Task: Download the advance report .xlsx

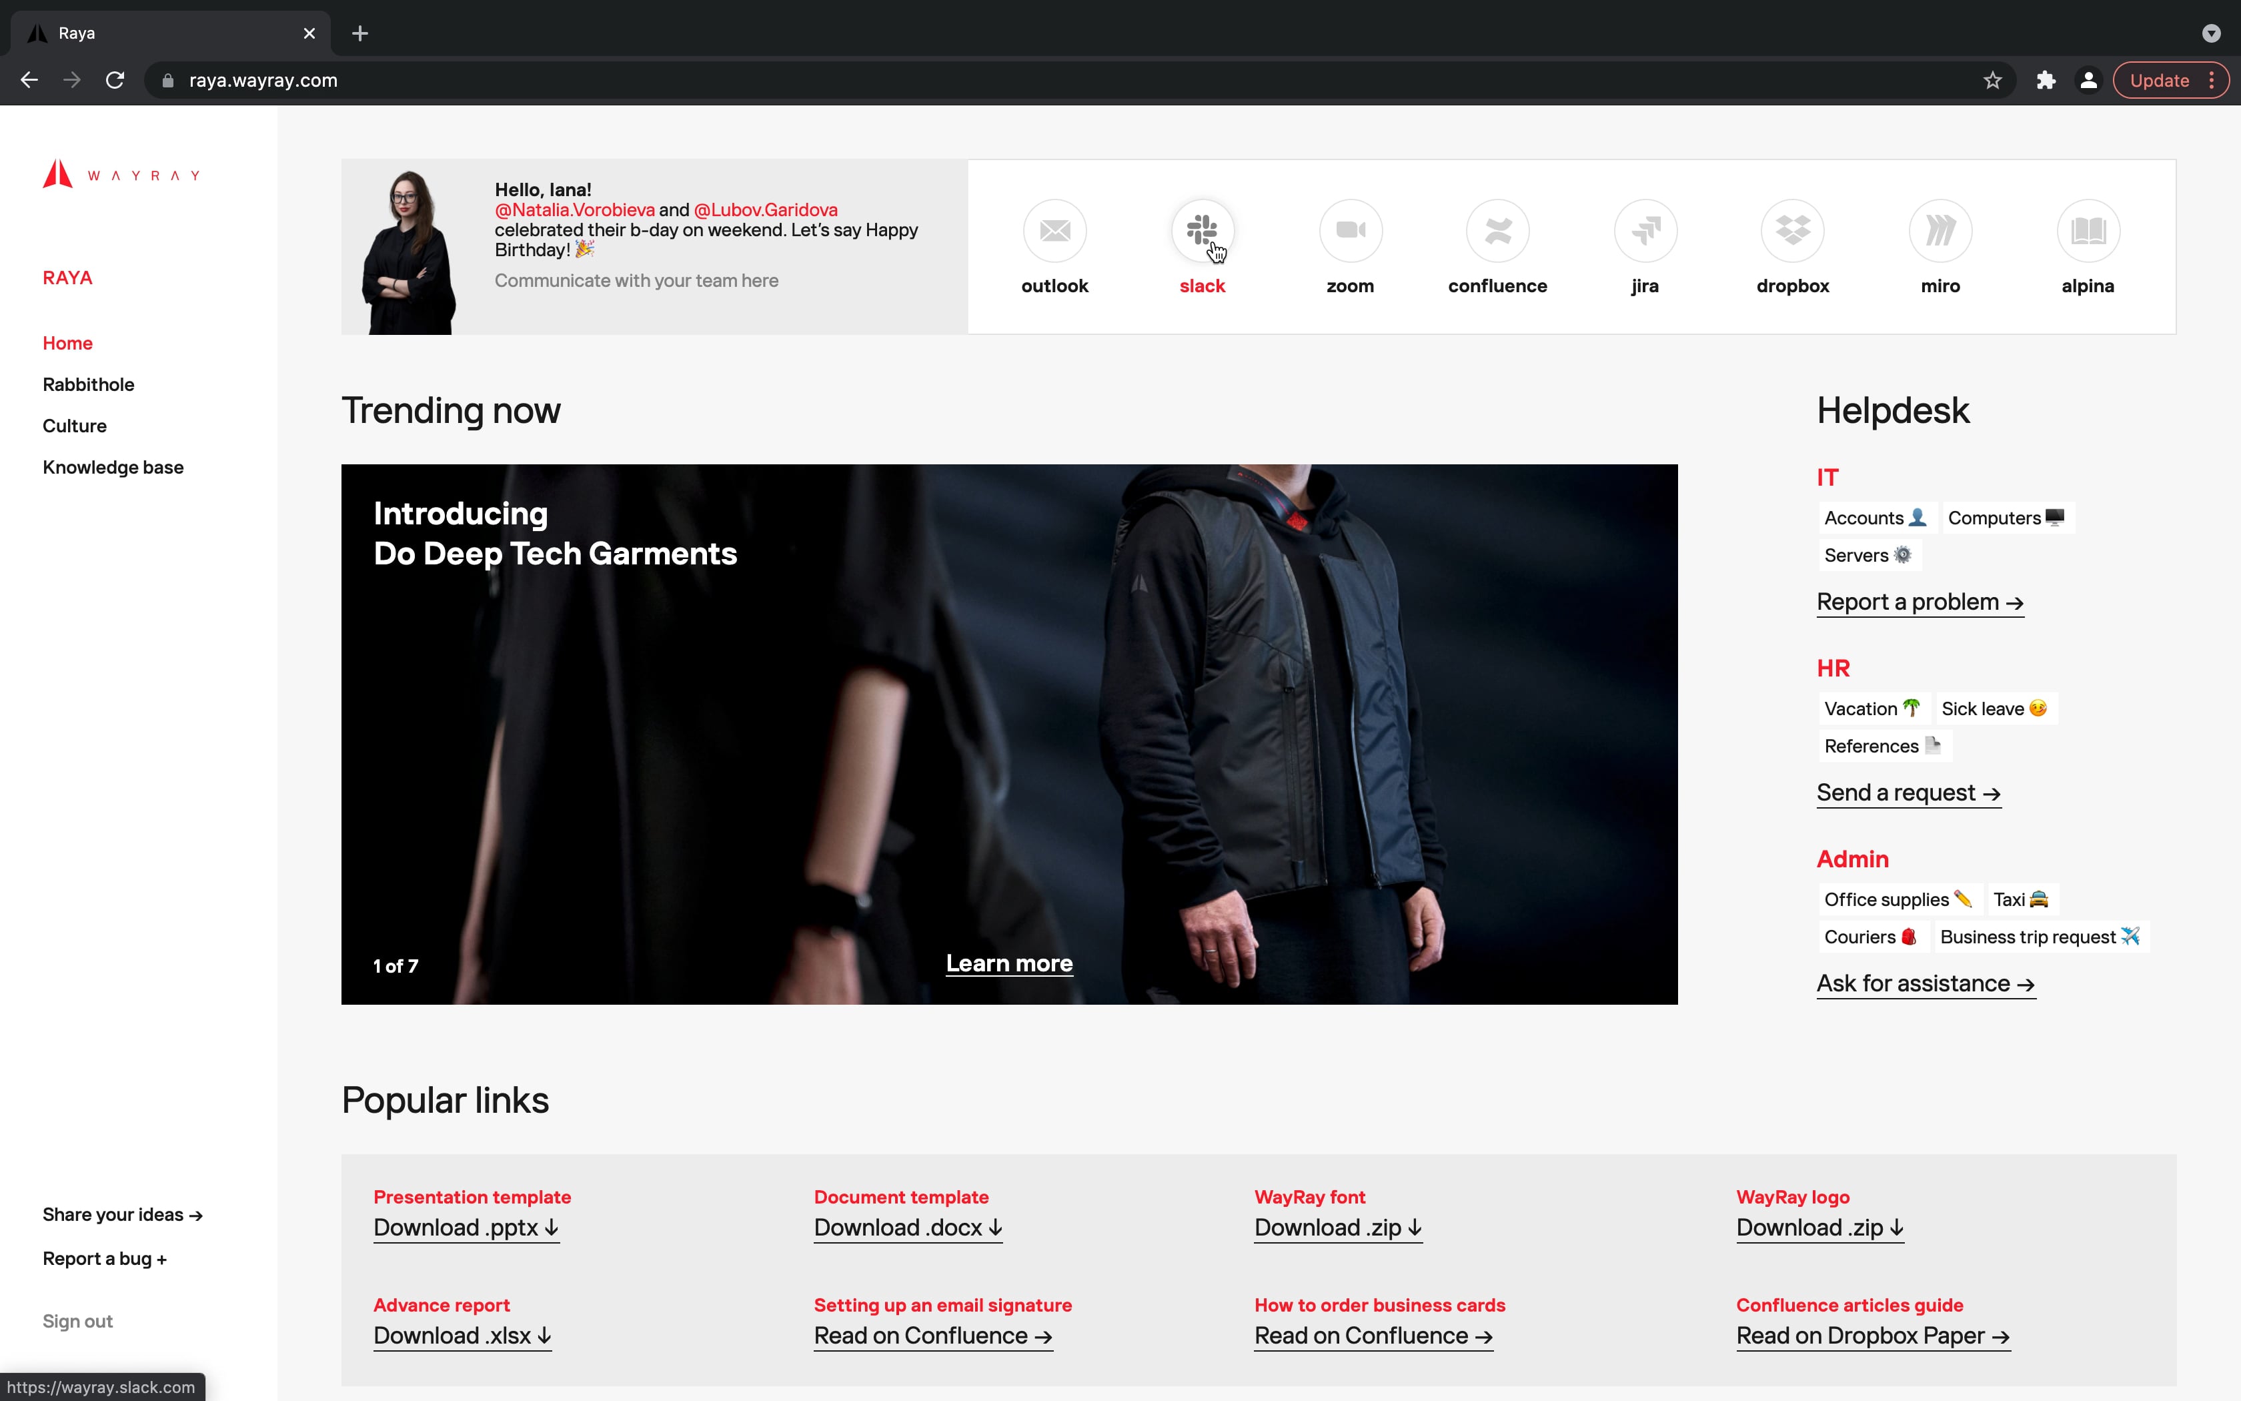Action: pyautogui.click(x=463, y=1336)
